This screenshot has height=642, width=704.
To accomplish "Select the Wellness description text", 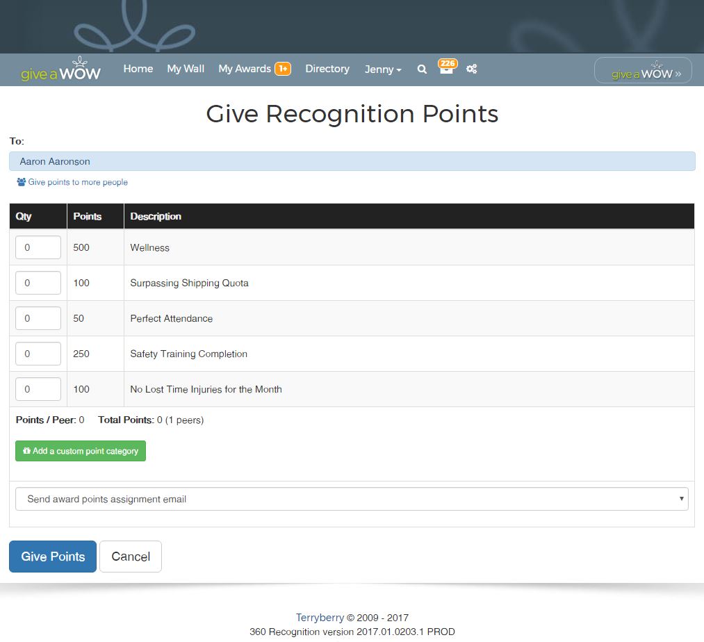I will point(150,248).
